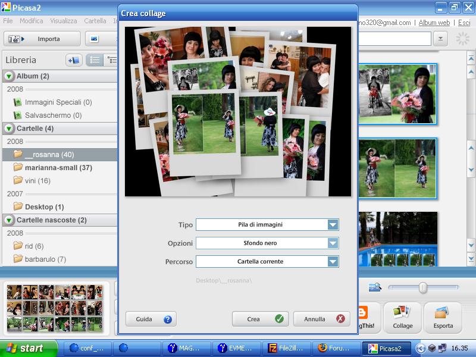Click the photo tray thumbnail grid

55,308
